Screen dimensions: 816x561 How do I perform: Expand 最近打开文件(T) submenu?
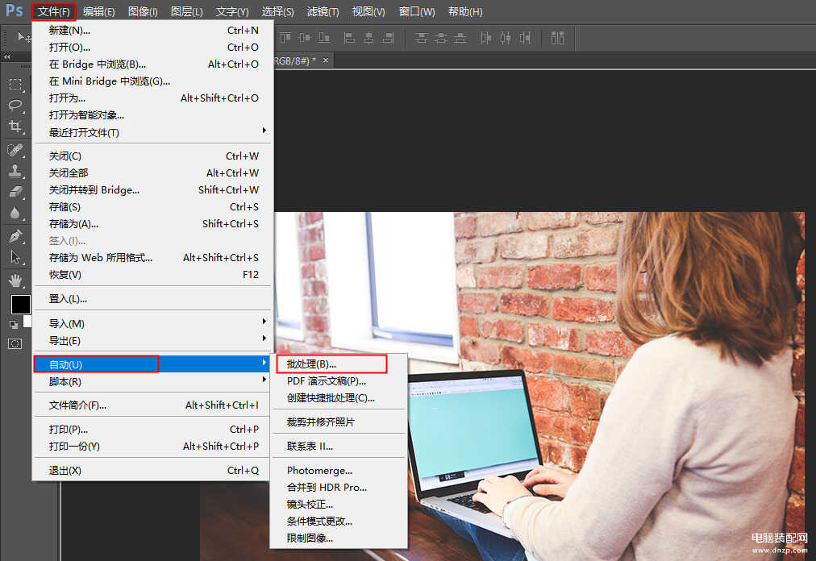coord(152,133)
